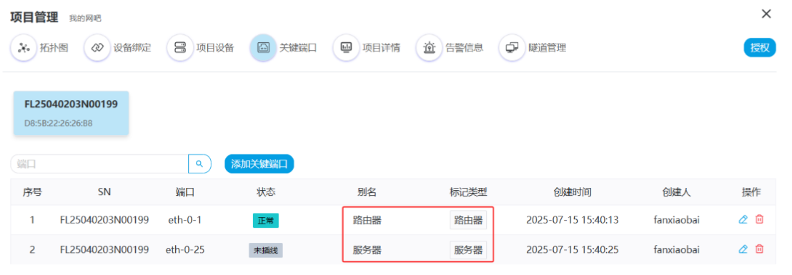The height and width of the screenshot is (275, 792).
Task: Click the 正常 status badge
Action: click(x=266, y=221)
